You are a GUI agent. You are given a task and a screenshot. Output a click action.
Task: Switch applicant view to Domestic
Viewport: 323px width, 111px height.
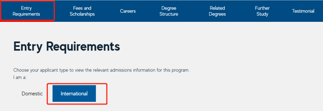coord(32,93)
